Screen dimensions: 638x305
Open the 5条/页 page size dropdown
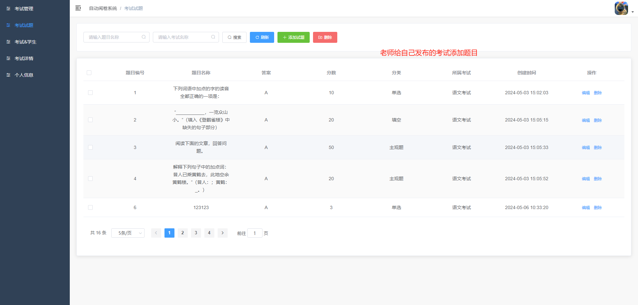pos(128,233)
